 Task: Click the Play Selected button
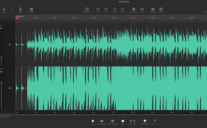point(101,121)
